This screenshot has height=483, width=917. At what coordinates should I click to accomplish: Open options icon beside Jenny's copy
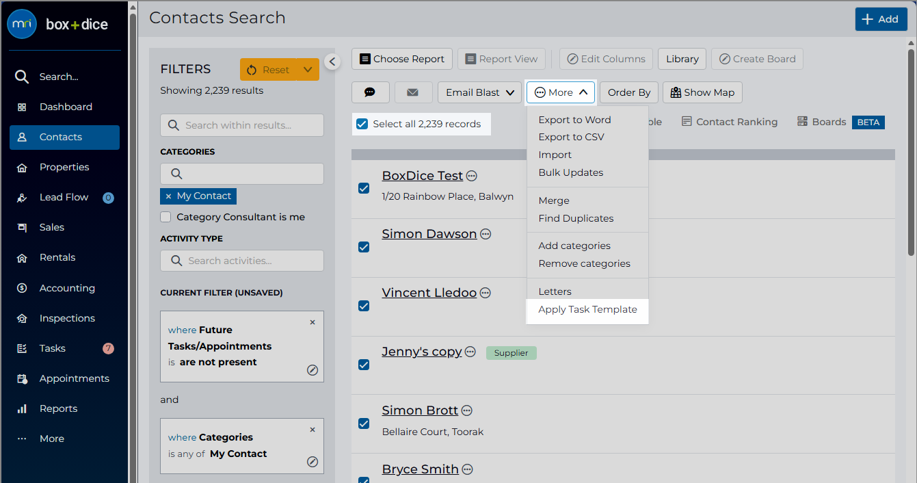470,352
